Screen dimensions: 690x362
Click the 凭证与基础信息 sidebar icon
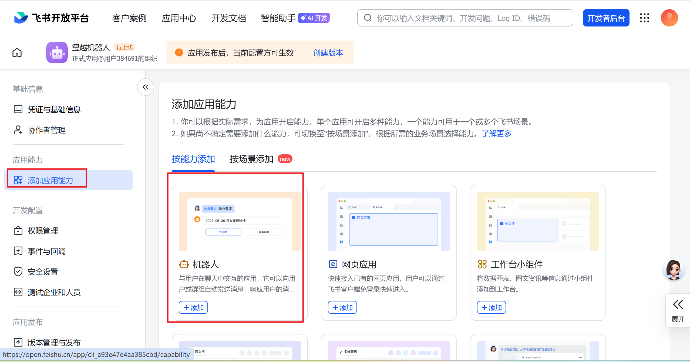[x=18, y=109]
